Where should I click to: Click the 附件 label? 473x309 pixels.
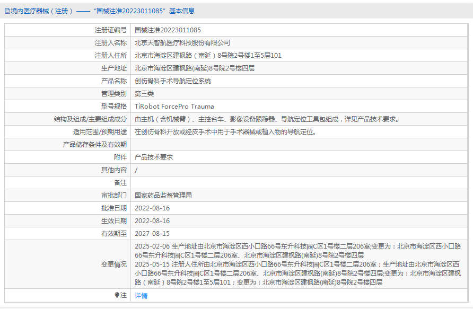[x=120, y=157]
